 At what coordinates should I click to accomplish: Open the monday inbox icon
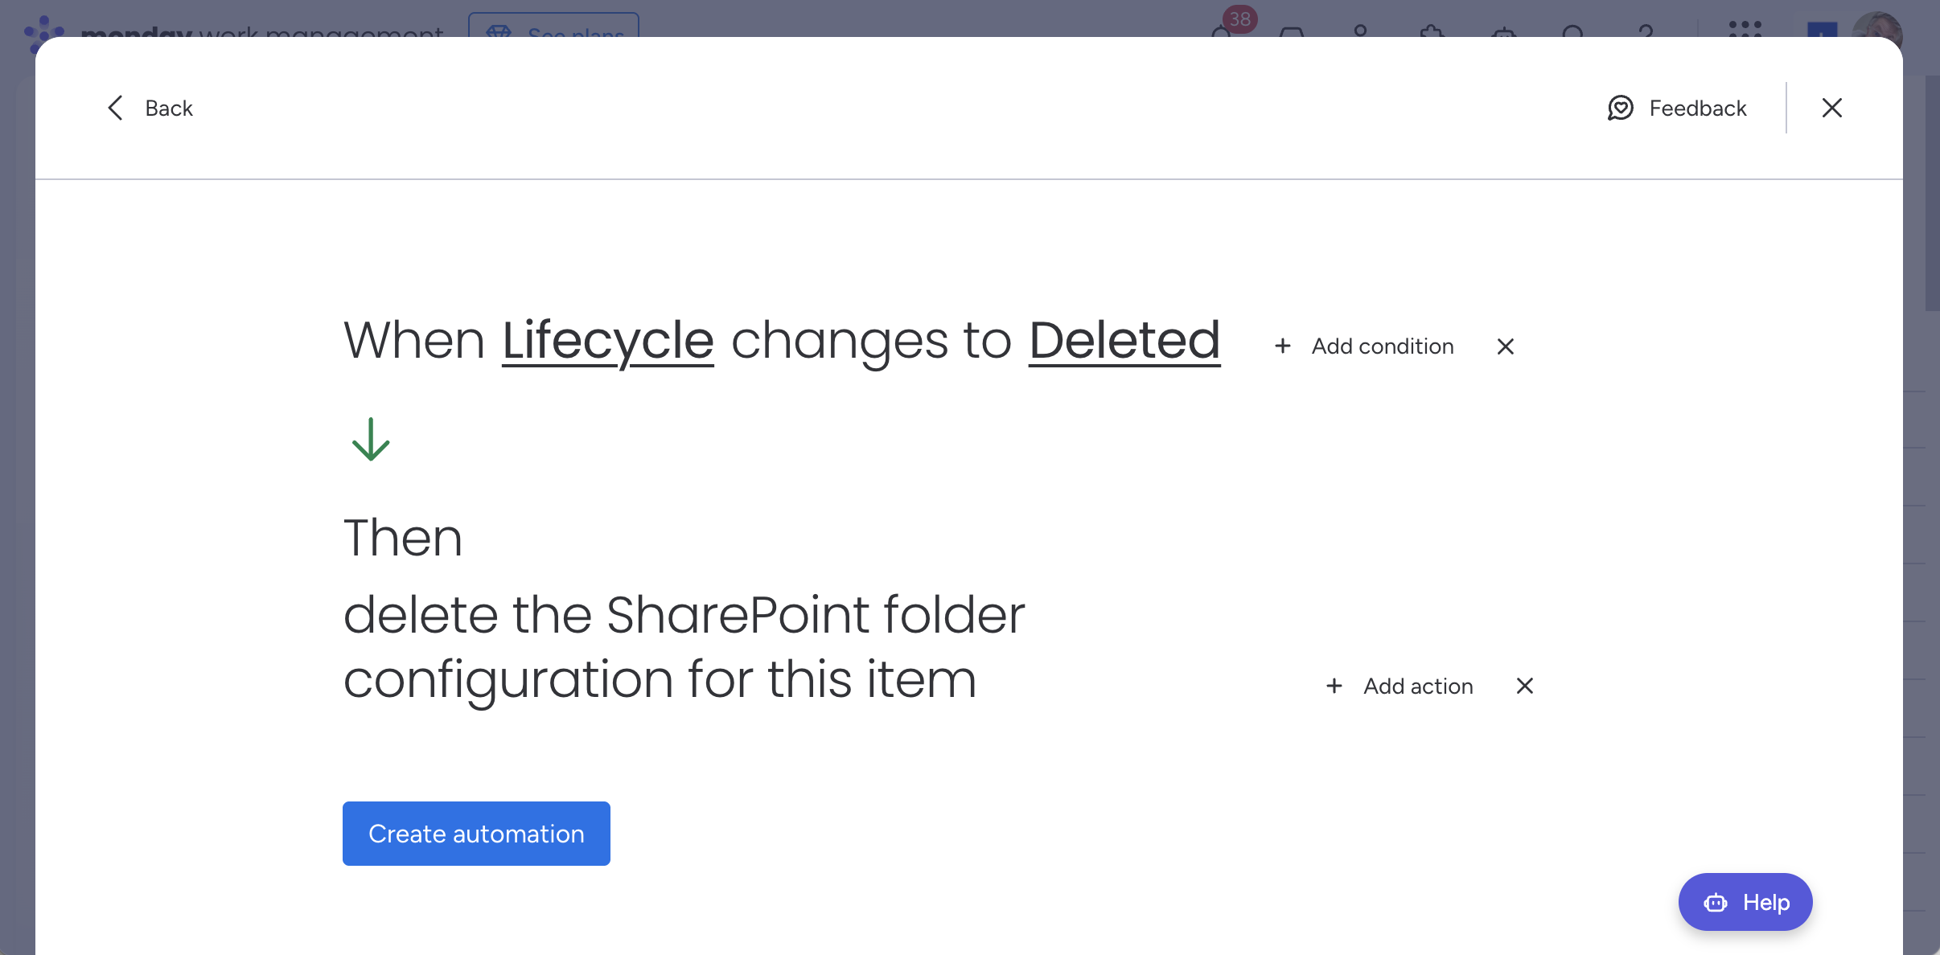click(1291, 34)
